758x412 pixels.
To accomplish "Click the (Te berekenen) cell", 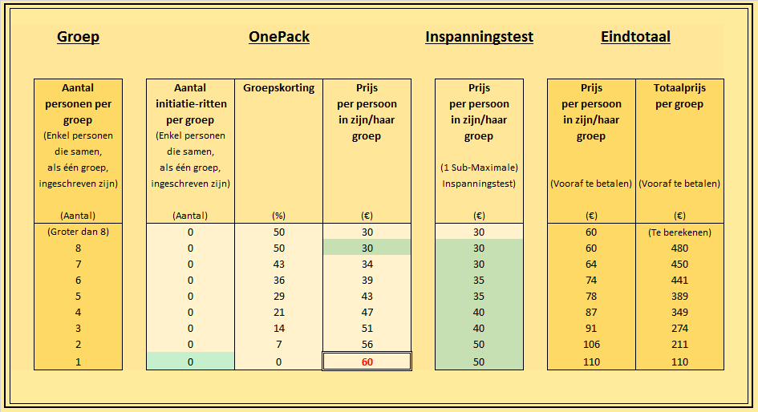I will coord(679,232).
